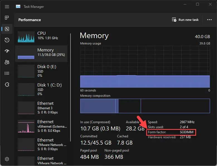
Task: Select Disk 0 (E:) entry
Action: [41, 71]
